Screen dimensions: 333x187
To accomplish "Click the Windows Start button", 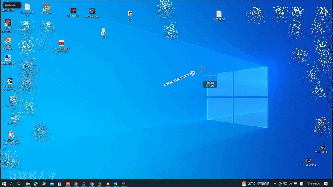I will coord(4,183).
